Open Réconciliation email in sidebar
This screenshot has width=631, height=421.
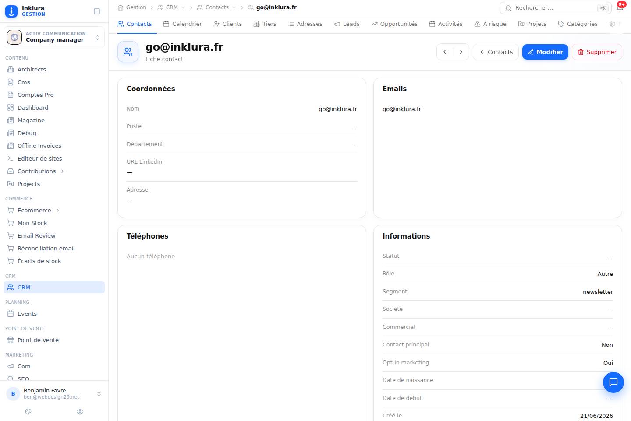pos(54,248)
